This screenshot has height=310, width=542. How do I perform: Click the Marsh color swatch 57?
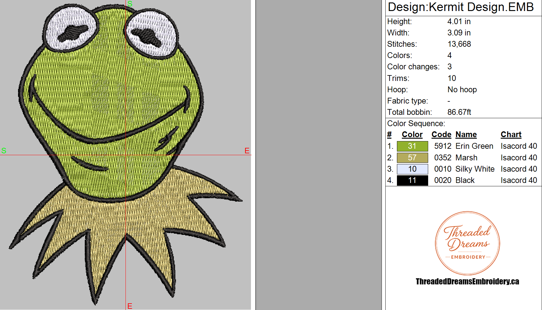pos(412,158)
